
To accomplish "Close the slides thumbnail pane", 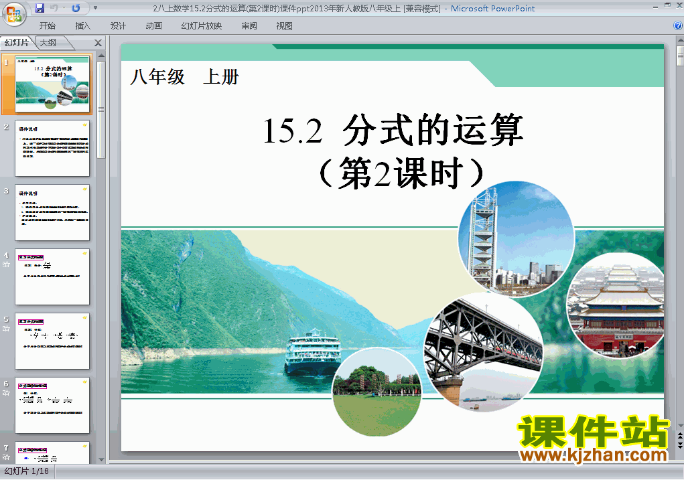I will 98,43.
